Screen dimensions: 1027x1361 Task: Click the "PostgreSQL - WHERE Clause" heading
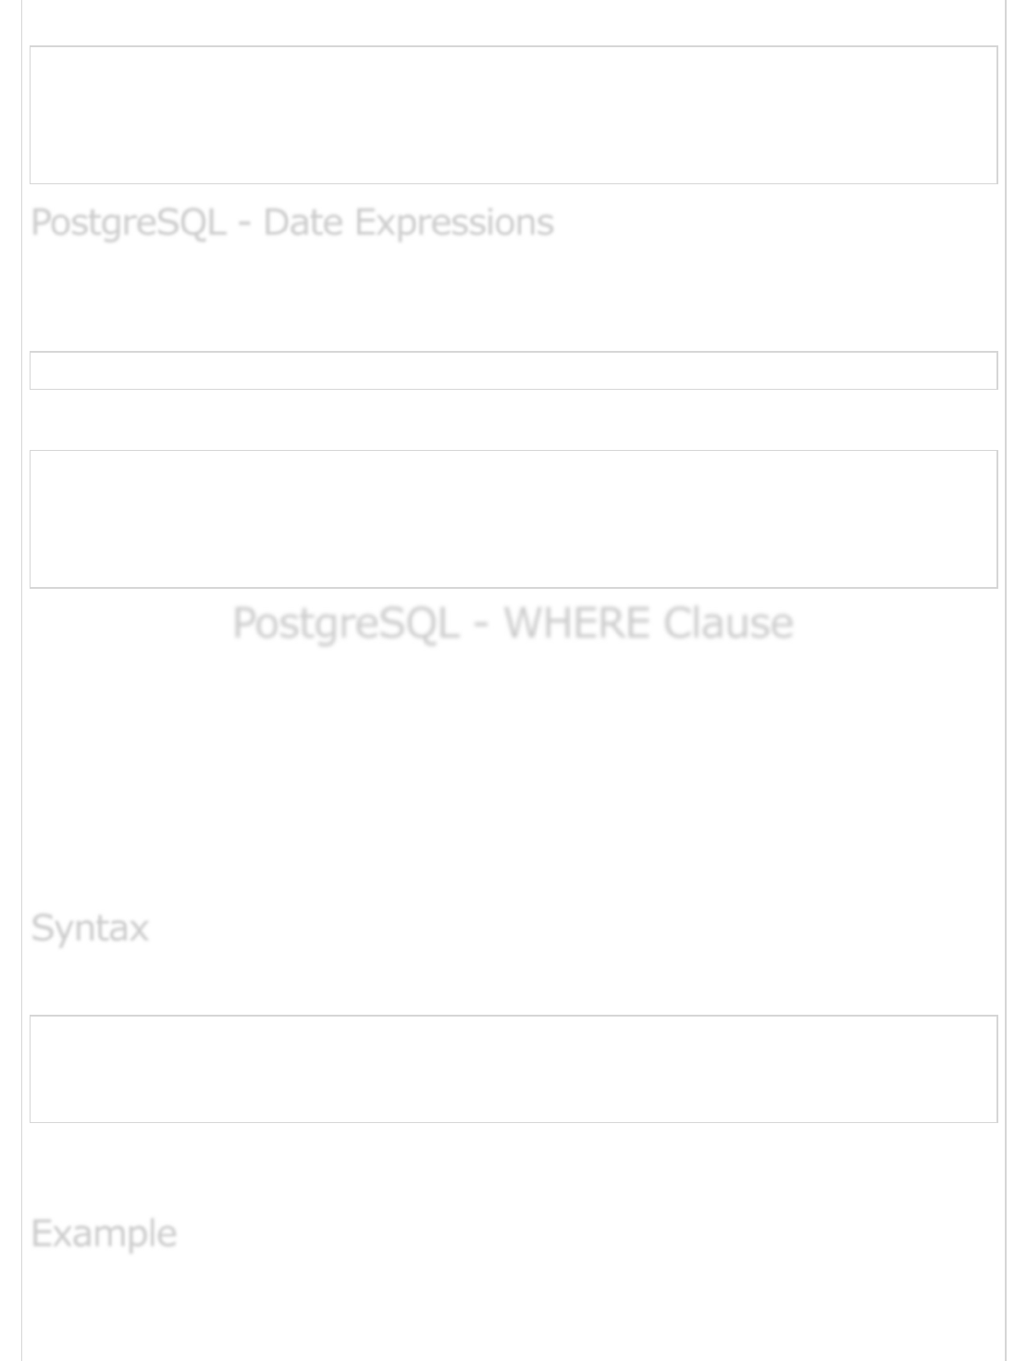click(x=513, y=623)
